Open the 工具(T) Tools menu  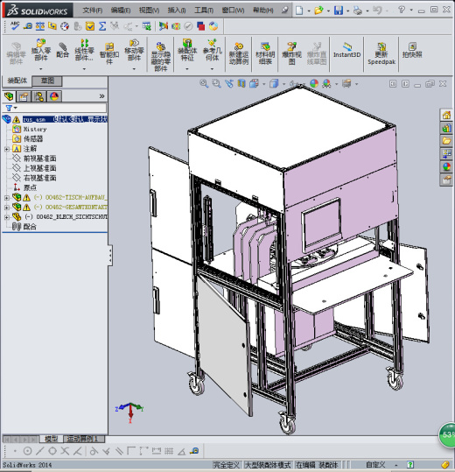[204, 11]
